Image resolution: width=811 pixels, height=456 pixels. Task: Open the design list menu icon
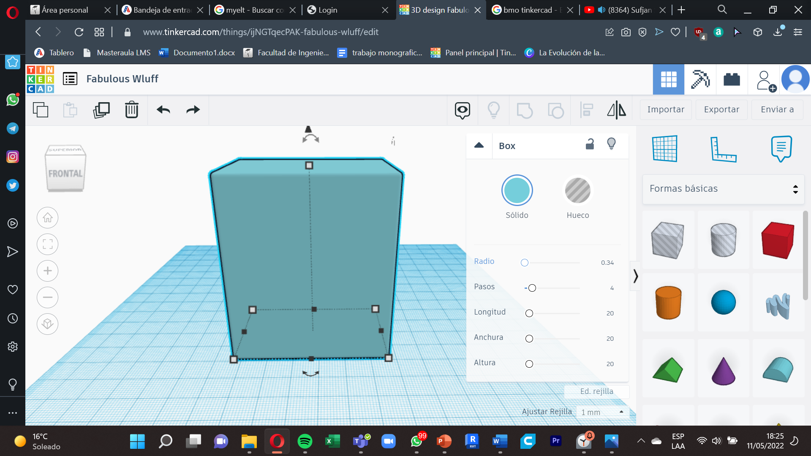coord(70,79)
